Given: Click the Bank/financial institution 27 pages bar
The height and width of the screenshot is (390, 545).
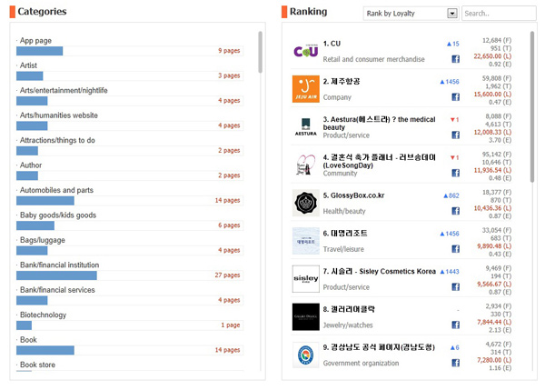Looking at the screenshot, I should coord(56,275).
